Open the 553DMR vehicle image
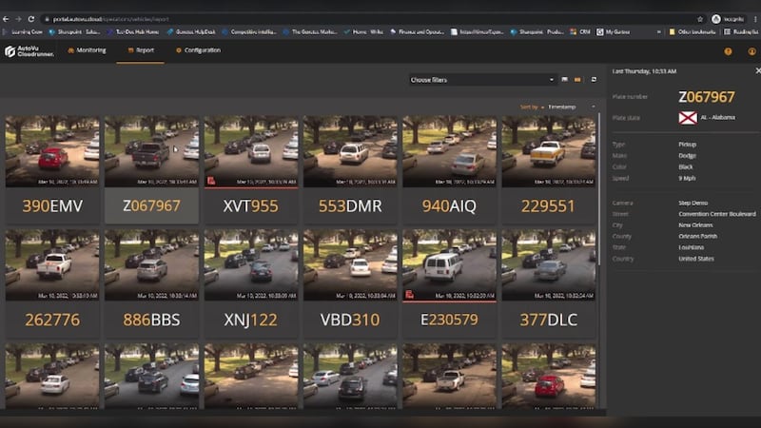The image size is (761, 428). point(350,151)
